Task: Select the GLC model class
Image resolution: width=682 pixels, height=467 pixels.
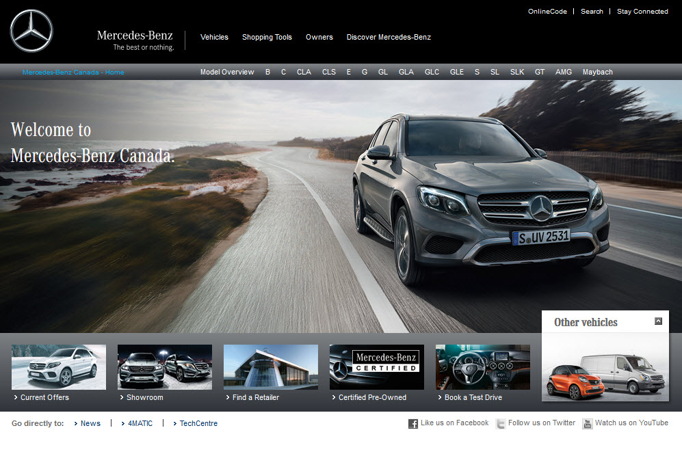Action: click(432, 72)
